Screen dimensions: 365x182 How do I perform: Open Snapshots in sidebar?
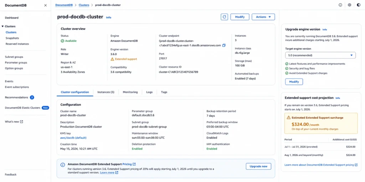[x=12, y=38]
